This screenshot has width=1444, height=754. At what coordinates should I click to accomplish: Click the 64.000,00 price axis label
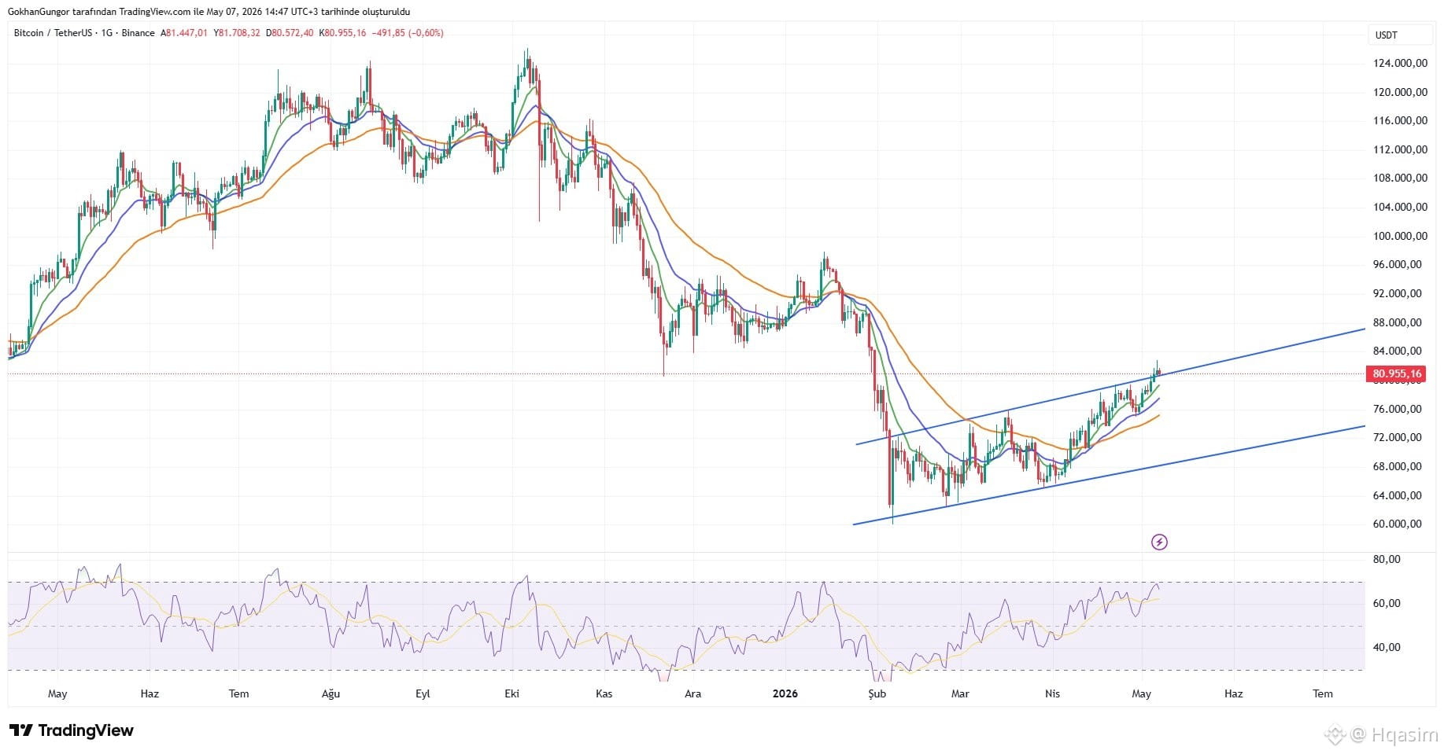click(x=1398, y=495)
